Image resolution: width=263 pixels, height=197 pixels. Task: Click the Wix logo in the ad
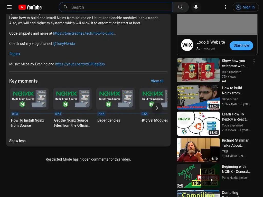(187, 45)
